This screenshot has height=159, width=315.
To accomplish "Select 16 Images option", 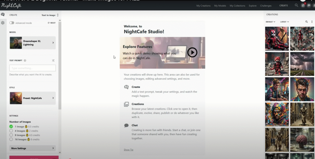I will pyautogui.click(x=11, y=139).
